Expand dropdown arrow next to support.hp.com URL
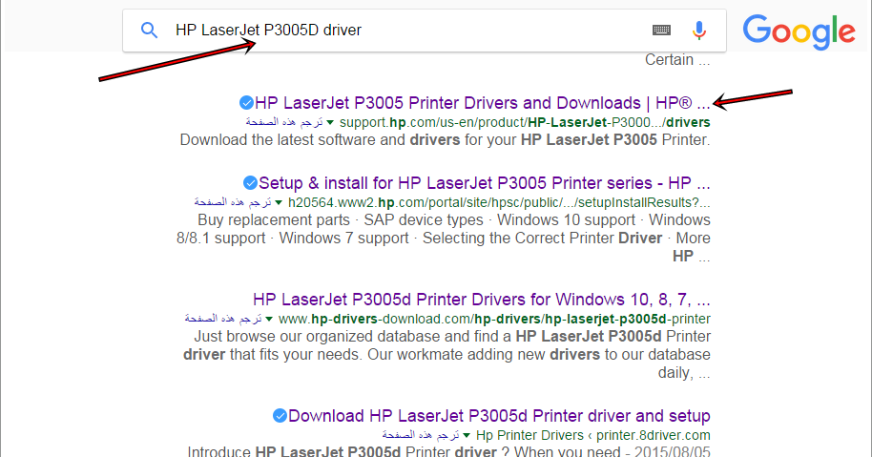The width and height of the screenshot is (872, 457). click(x=330, y=123)
